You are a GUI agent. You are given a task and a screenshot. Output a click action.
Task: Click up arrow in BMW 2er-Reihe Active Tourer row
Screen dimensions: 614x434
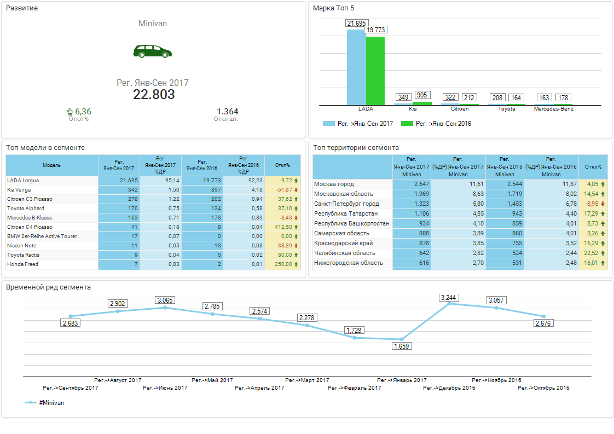tap(296, 236)
